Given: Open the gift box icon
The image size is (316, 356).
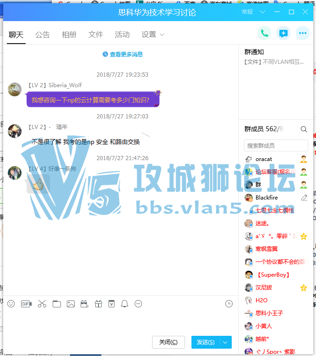Looking at the screenshot, I should click(x=98, y=304).
